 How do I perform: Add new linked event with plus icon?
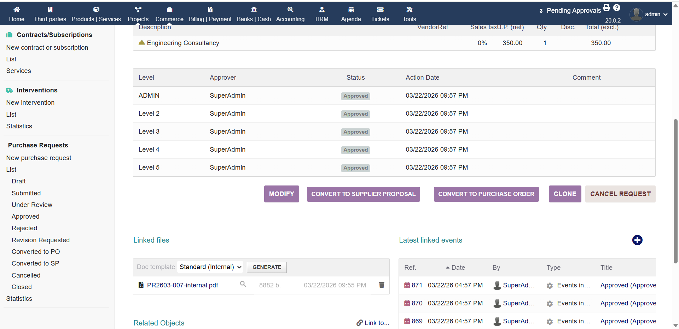click(637, 240)
